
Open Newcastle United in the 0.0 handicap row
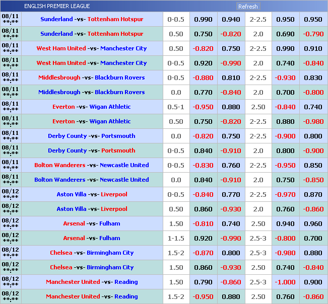pos(124,180)
